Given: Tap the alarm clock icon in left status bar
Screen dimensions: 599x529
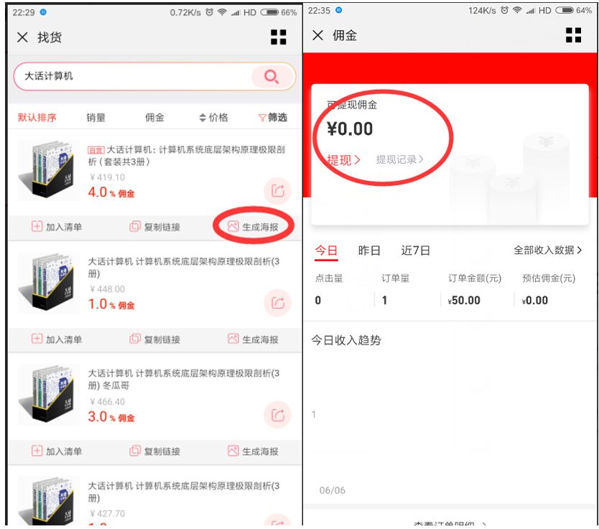Looking at the screenshot, I should click(x=209, y=12).
